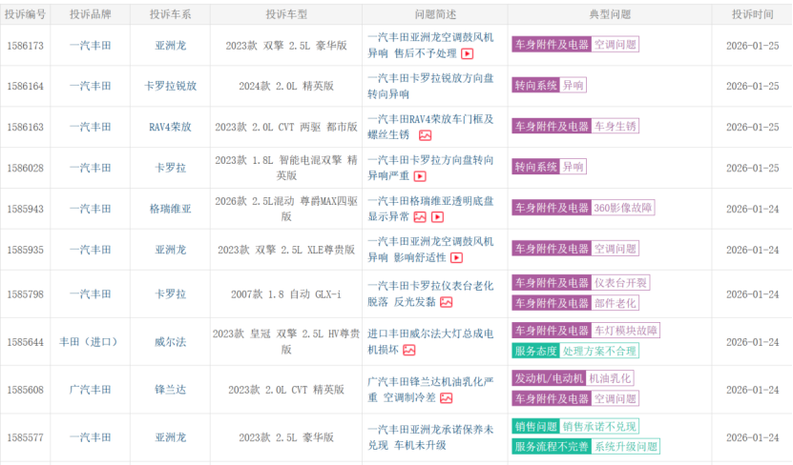Image resolution: width=793 pixels, height=465 pixels.
Task: Open image icon in 威尔法 complaint 1585644
Action: [x=409, y=350]
